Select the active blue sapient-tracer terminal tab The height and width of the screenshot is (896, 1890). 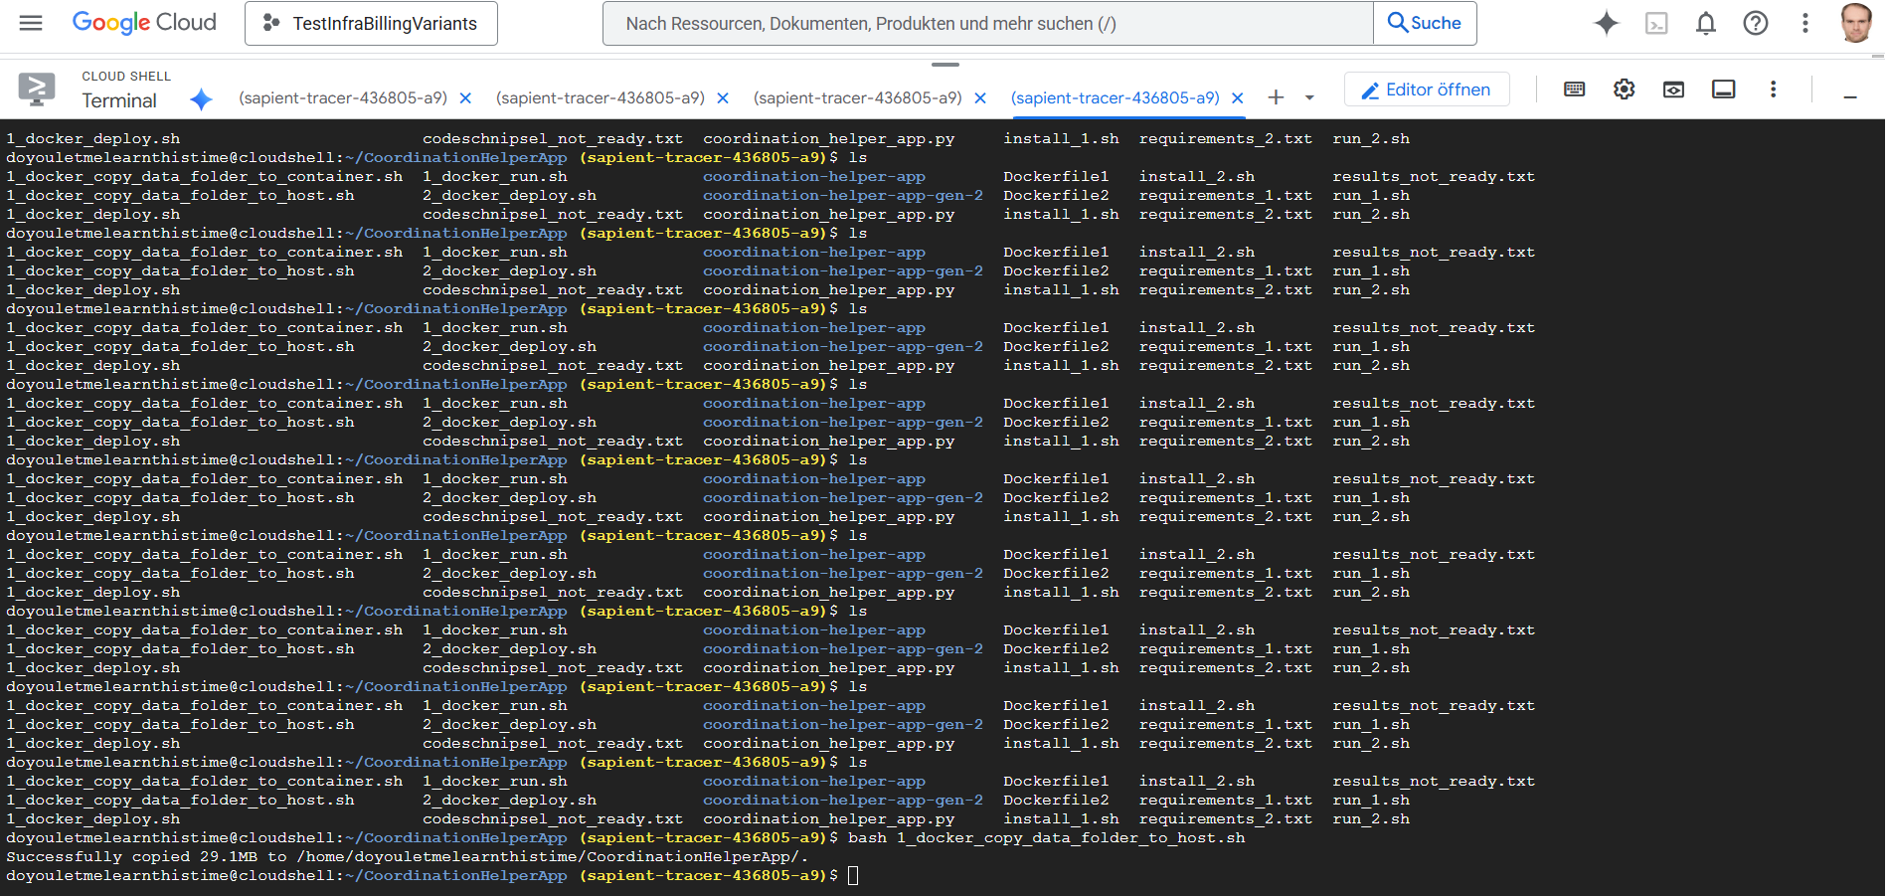point(1116,97)
